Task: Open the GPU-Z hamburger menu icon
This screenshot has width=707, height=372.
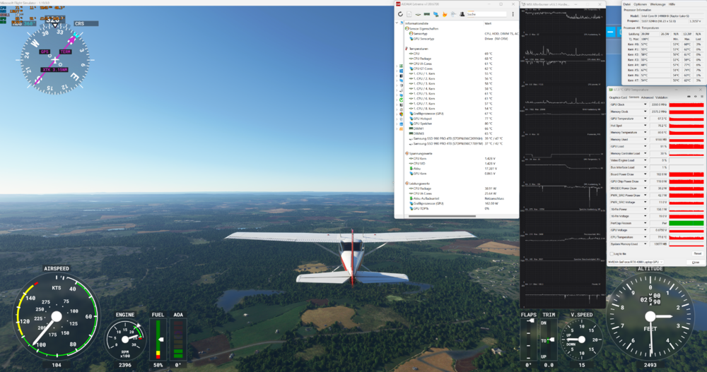Action: [701, 97]
